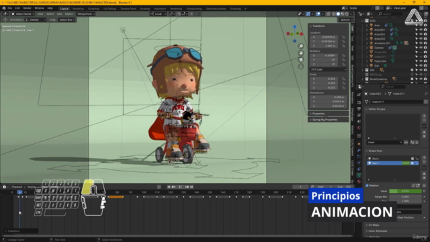Click the Range Min field
The height and width of the screenshot is (242, 430).
pyautogui.click(x=405, y=197)
